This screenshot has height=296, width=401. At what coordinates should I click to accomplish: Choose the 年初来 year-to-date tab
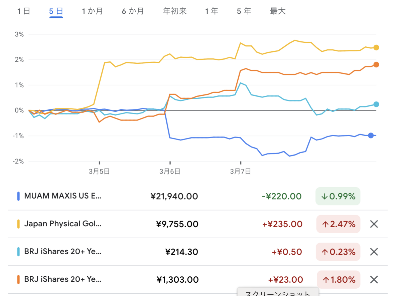pos(174,11)
